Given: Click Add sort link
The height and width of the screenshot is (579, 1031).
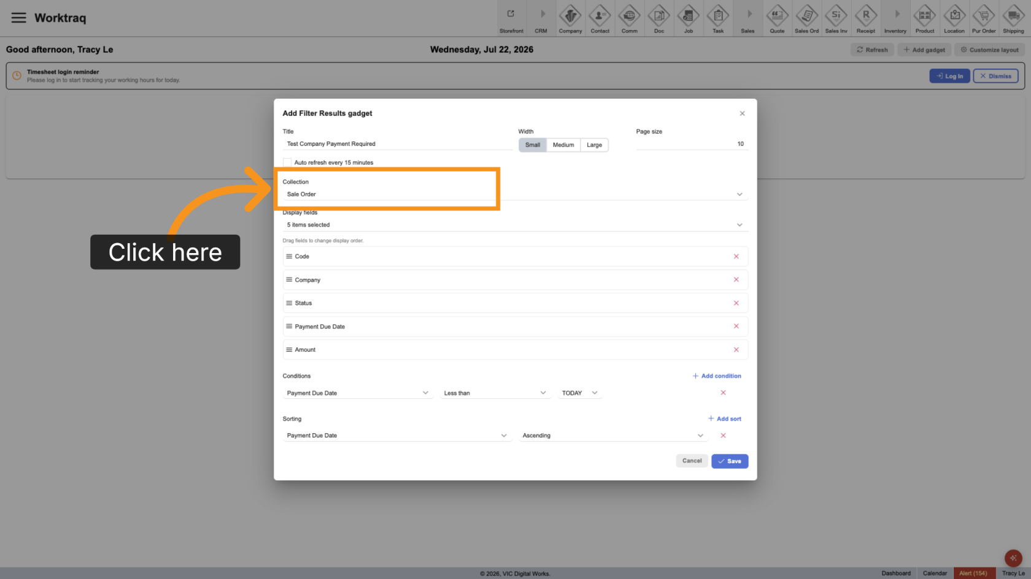Looking at the screenshot, I should pyautogui.click(x=725, y=419).
